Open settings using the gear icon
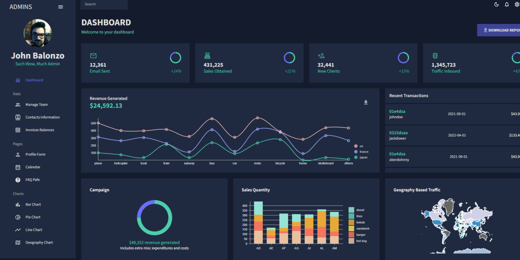520x260 pixels. pyautogui.click(x=517, y=4)
